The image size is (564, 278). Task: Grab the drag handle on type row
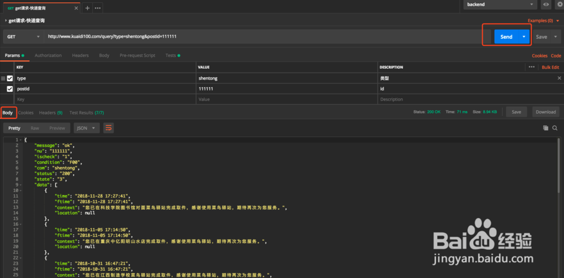3,78
